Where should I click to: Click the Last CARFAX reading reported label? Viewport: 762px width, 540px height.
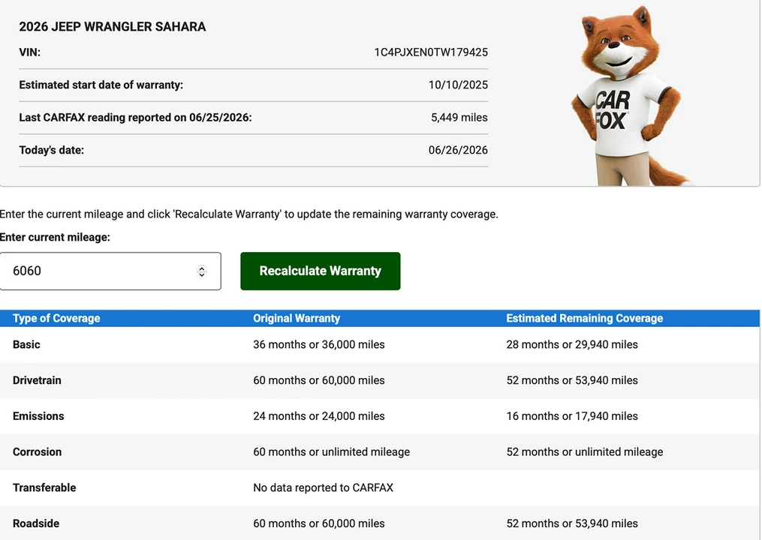tap(136, 118)
